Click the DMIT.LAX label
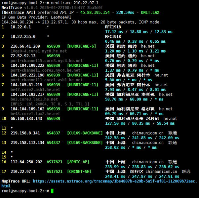This screenshot has width=199, height=198. coord(150,13)
